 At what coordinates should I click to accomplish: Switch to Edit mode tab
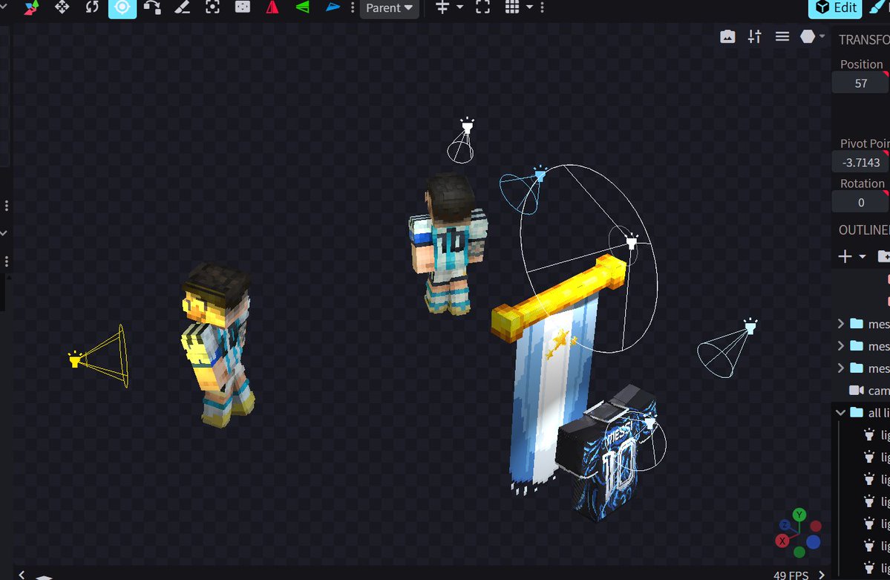pos(836,8)
